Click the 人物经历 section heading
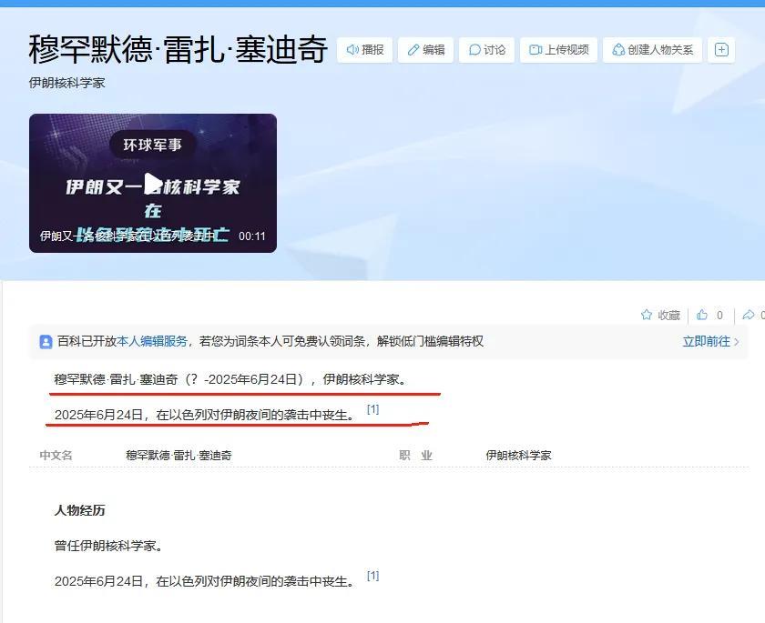The width and height of the screenshot is (765, 623). point(79,510)
